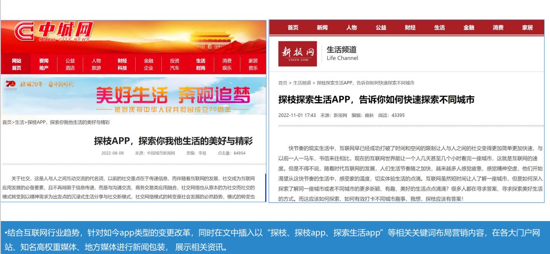
Task: Open 消费 tab in 新报网 top bar
Action: click(498, 28)
